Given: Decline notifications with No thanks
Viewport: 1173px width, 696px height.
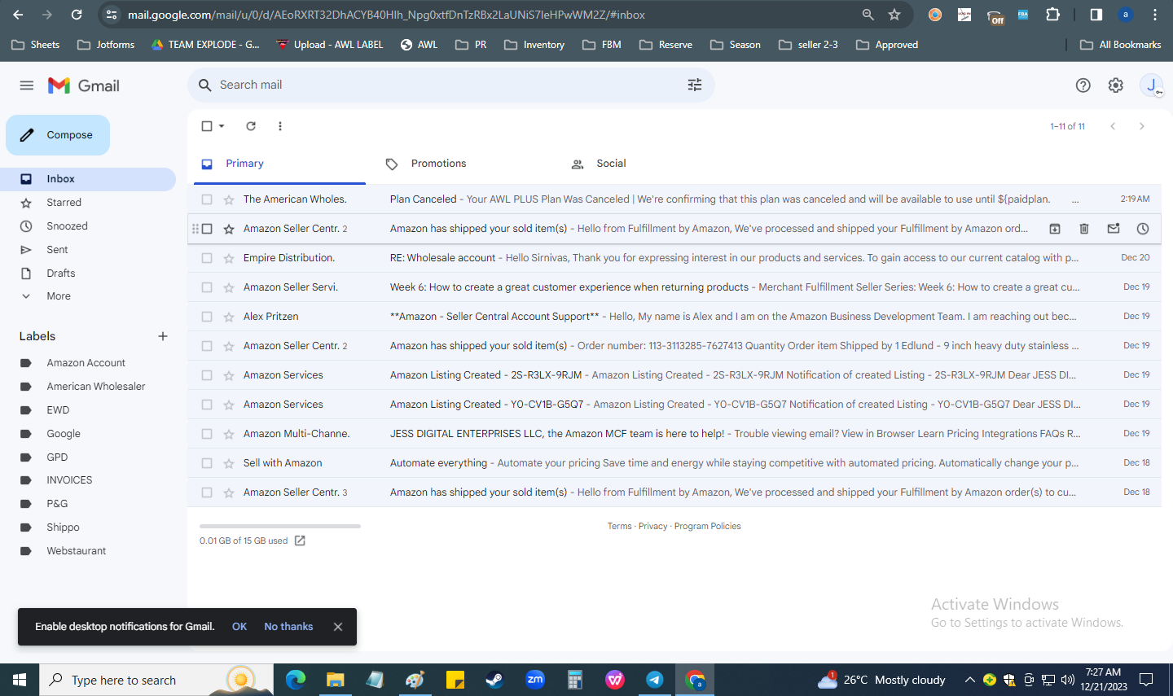Looking at the screenshot, I should (288, 627).
